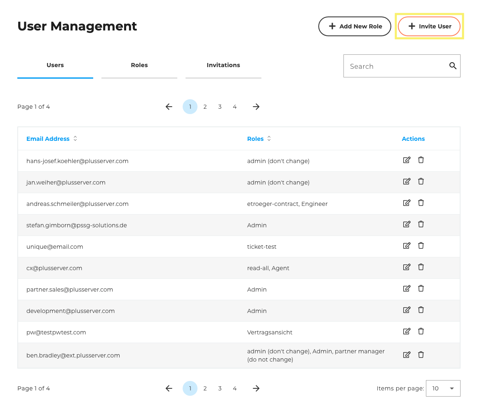Click the trash icon for development@plusserver.com
489x411 pixels.
pos(421,310)
